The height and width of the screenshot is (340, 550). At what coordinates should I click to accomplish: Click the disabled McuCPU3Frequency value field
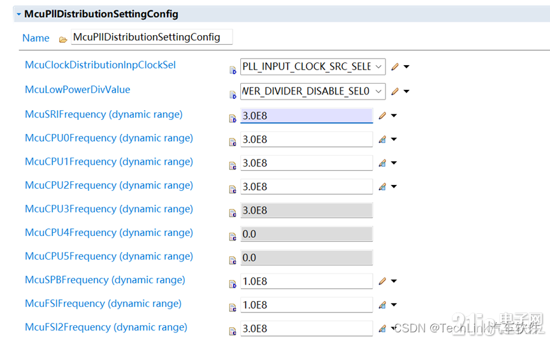click(306, 210)
